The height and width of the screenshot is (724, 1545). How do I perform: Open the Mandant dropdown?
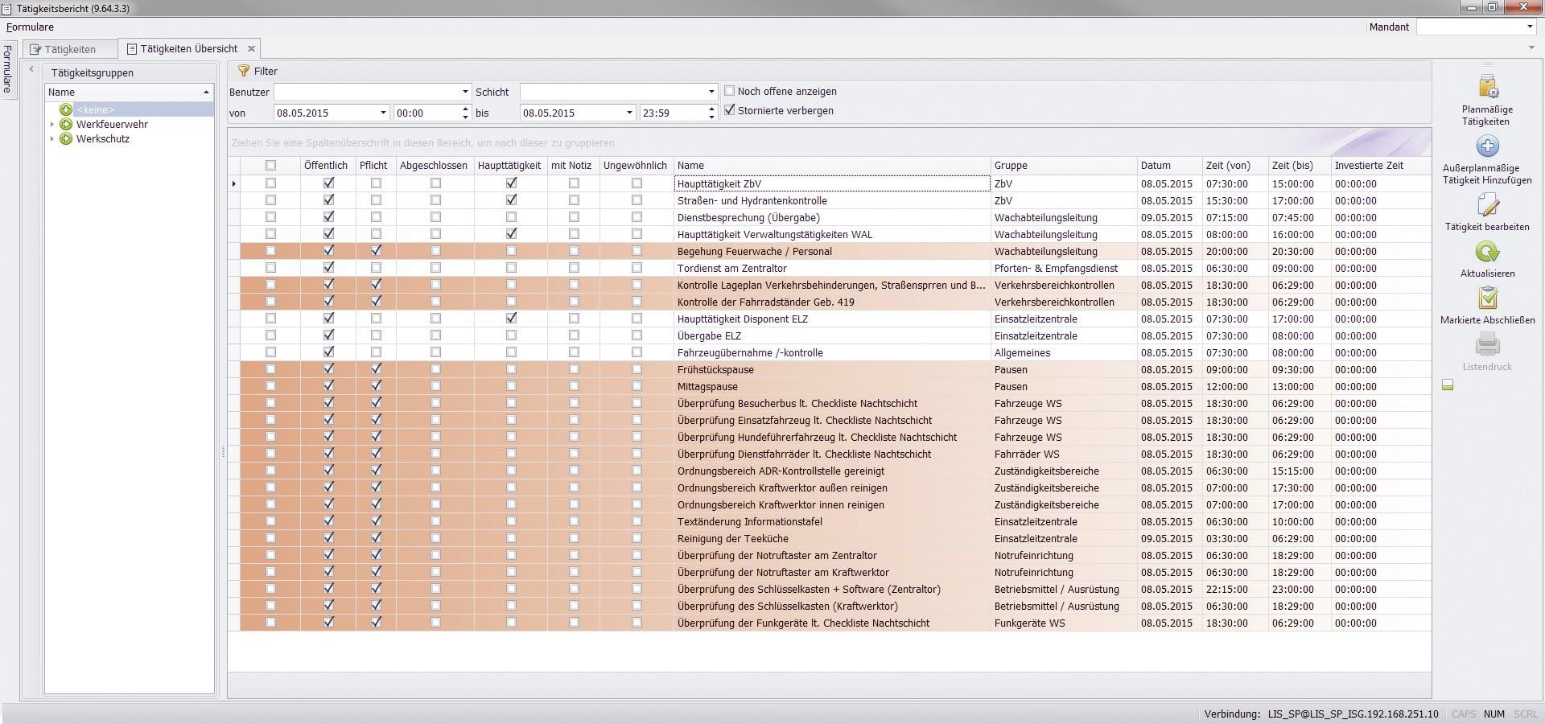tap(1529, 27)
